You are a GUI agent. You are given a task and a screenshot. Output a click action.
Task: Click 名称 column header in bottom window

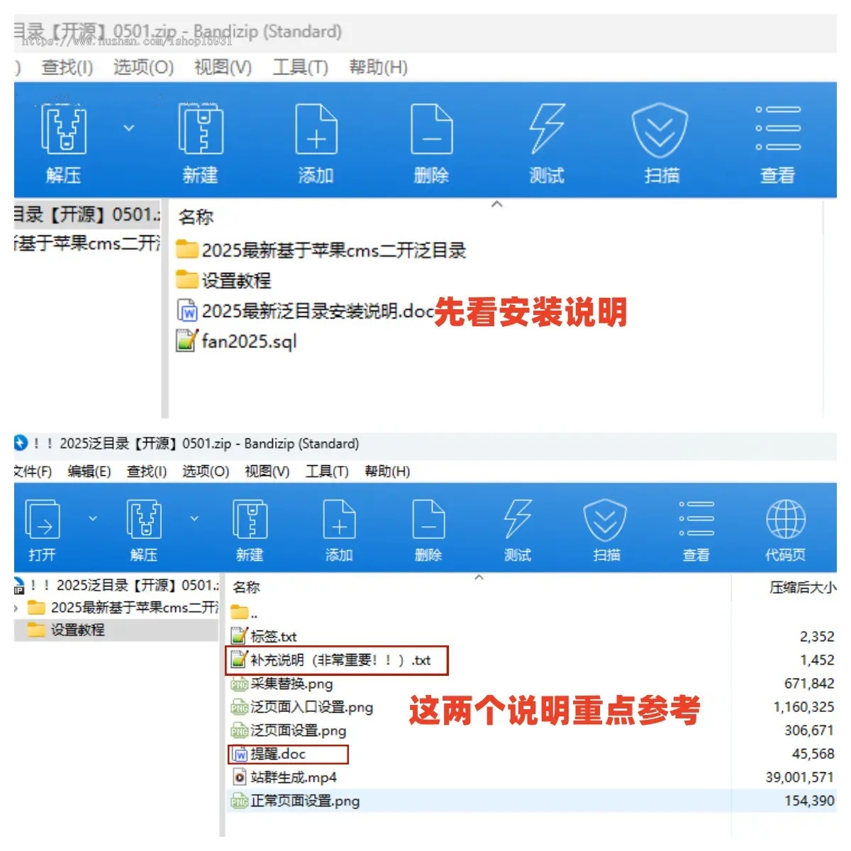pos(246,587)
